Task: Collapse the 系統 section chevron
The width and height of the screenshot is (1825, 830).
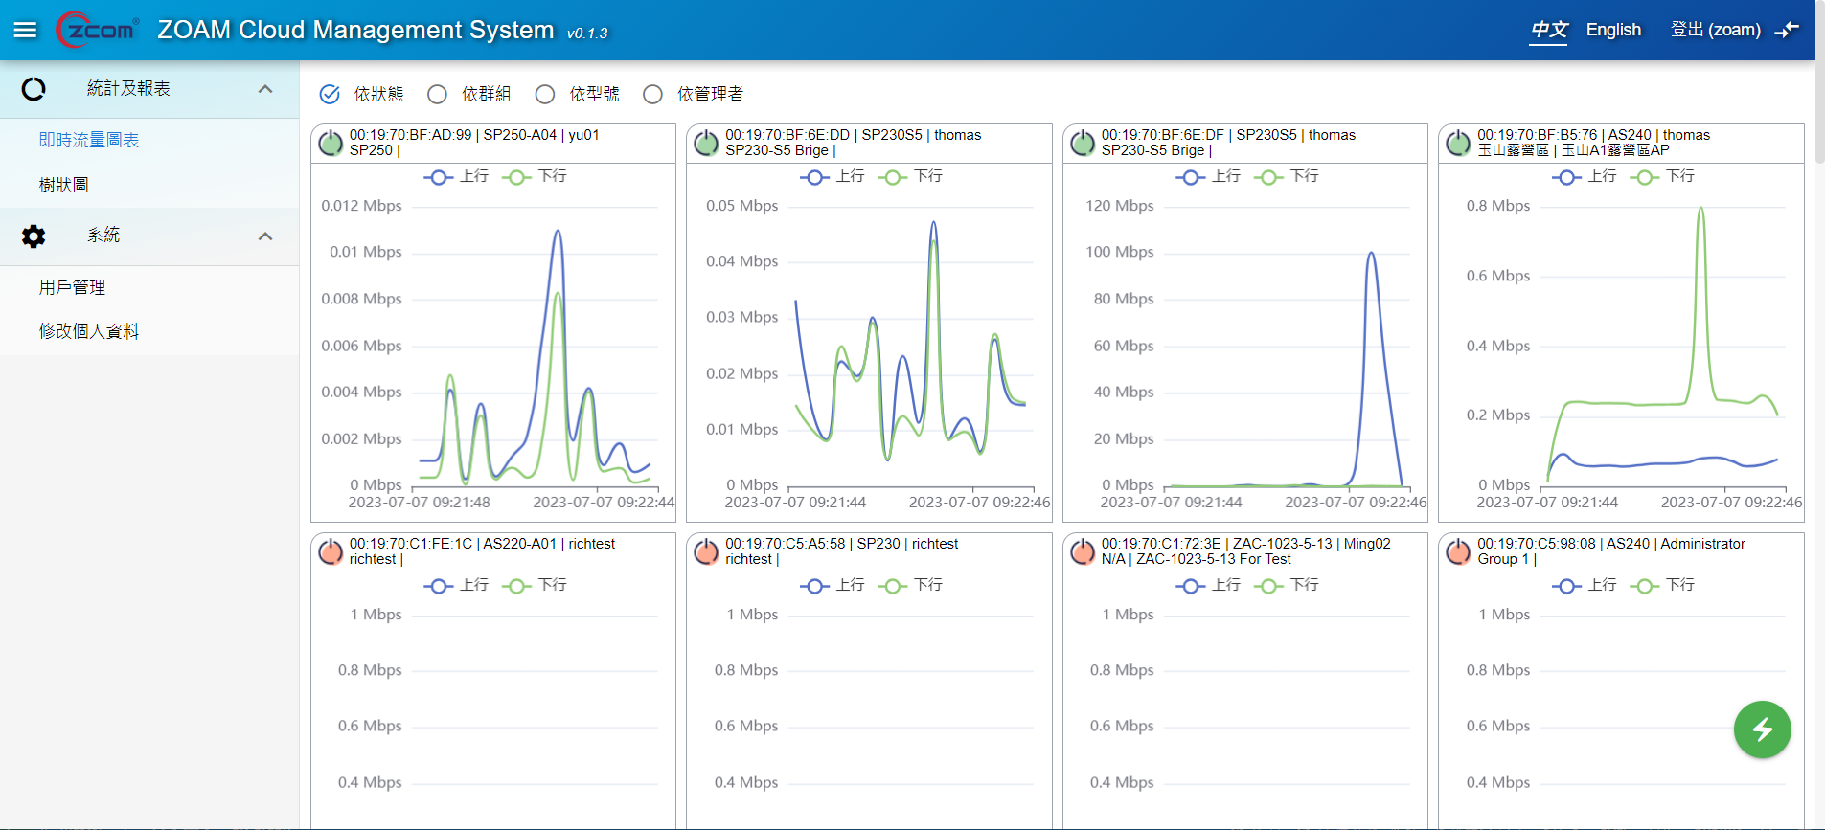Action: pyautogui.click(x=265, y=236)
